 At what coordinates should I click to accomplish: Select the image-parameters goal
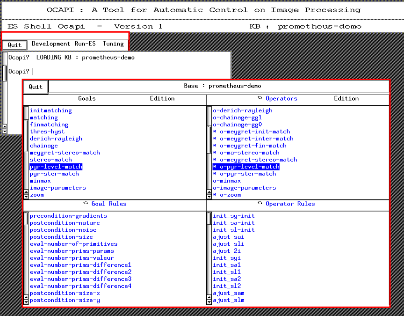point(58,188)
